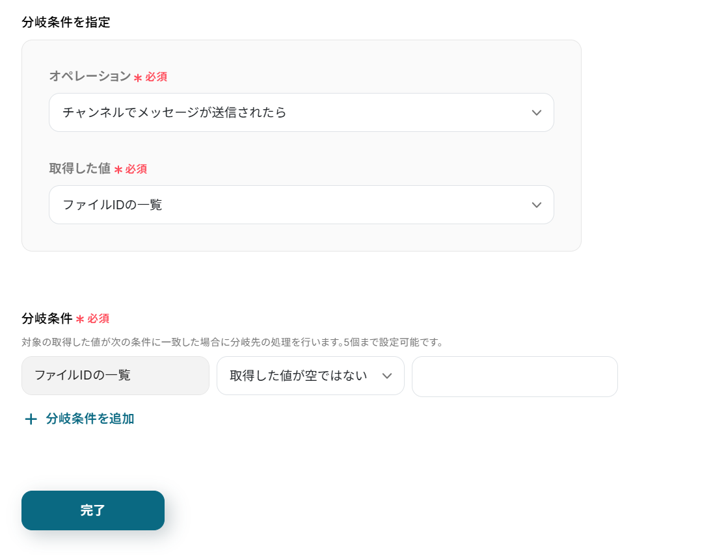Click the chevron arrow on 取得した値 select box
This screenshot has height=555, width=713.
pyautogui.click(x=536, y=205)
